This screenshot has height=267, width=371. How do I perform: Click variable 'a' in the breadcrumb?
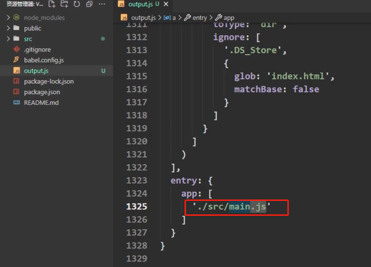[x=174, y=18]
